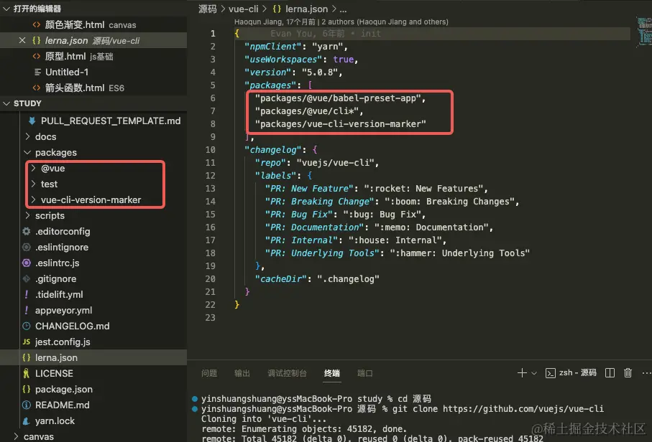Click the yarn icon of yarn.lock
Image resolution: width=652 pixels, height=442 pixels.
26,420
